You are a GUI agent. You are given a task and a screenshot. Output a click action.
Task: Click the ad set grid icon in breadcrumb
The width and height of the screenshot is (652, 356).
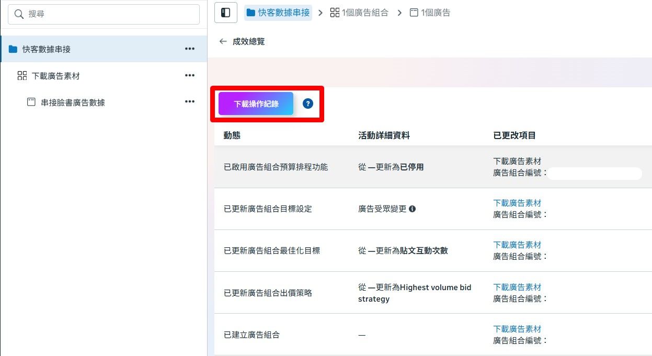point(335,13)
